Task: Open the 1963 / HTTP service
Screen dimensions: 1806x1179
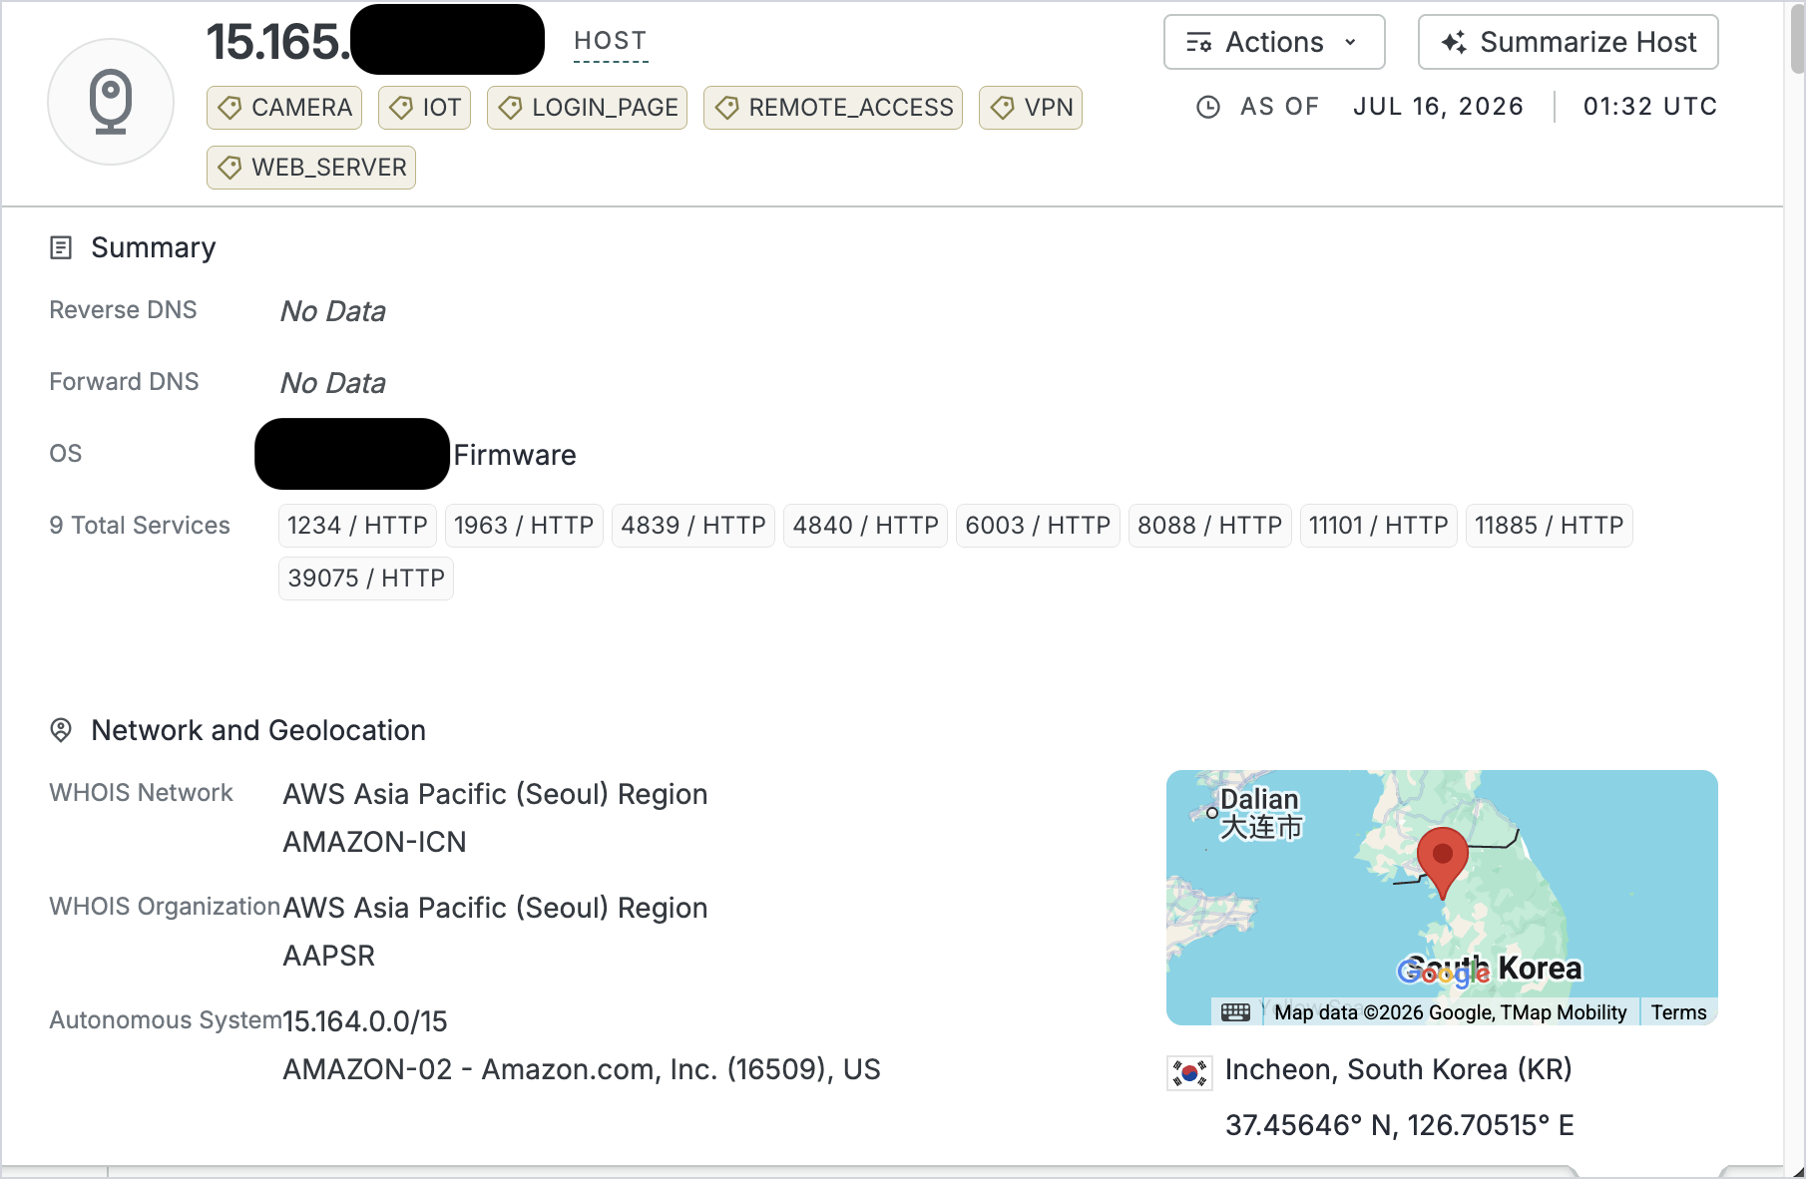Action: 524,526
